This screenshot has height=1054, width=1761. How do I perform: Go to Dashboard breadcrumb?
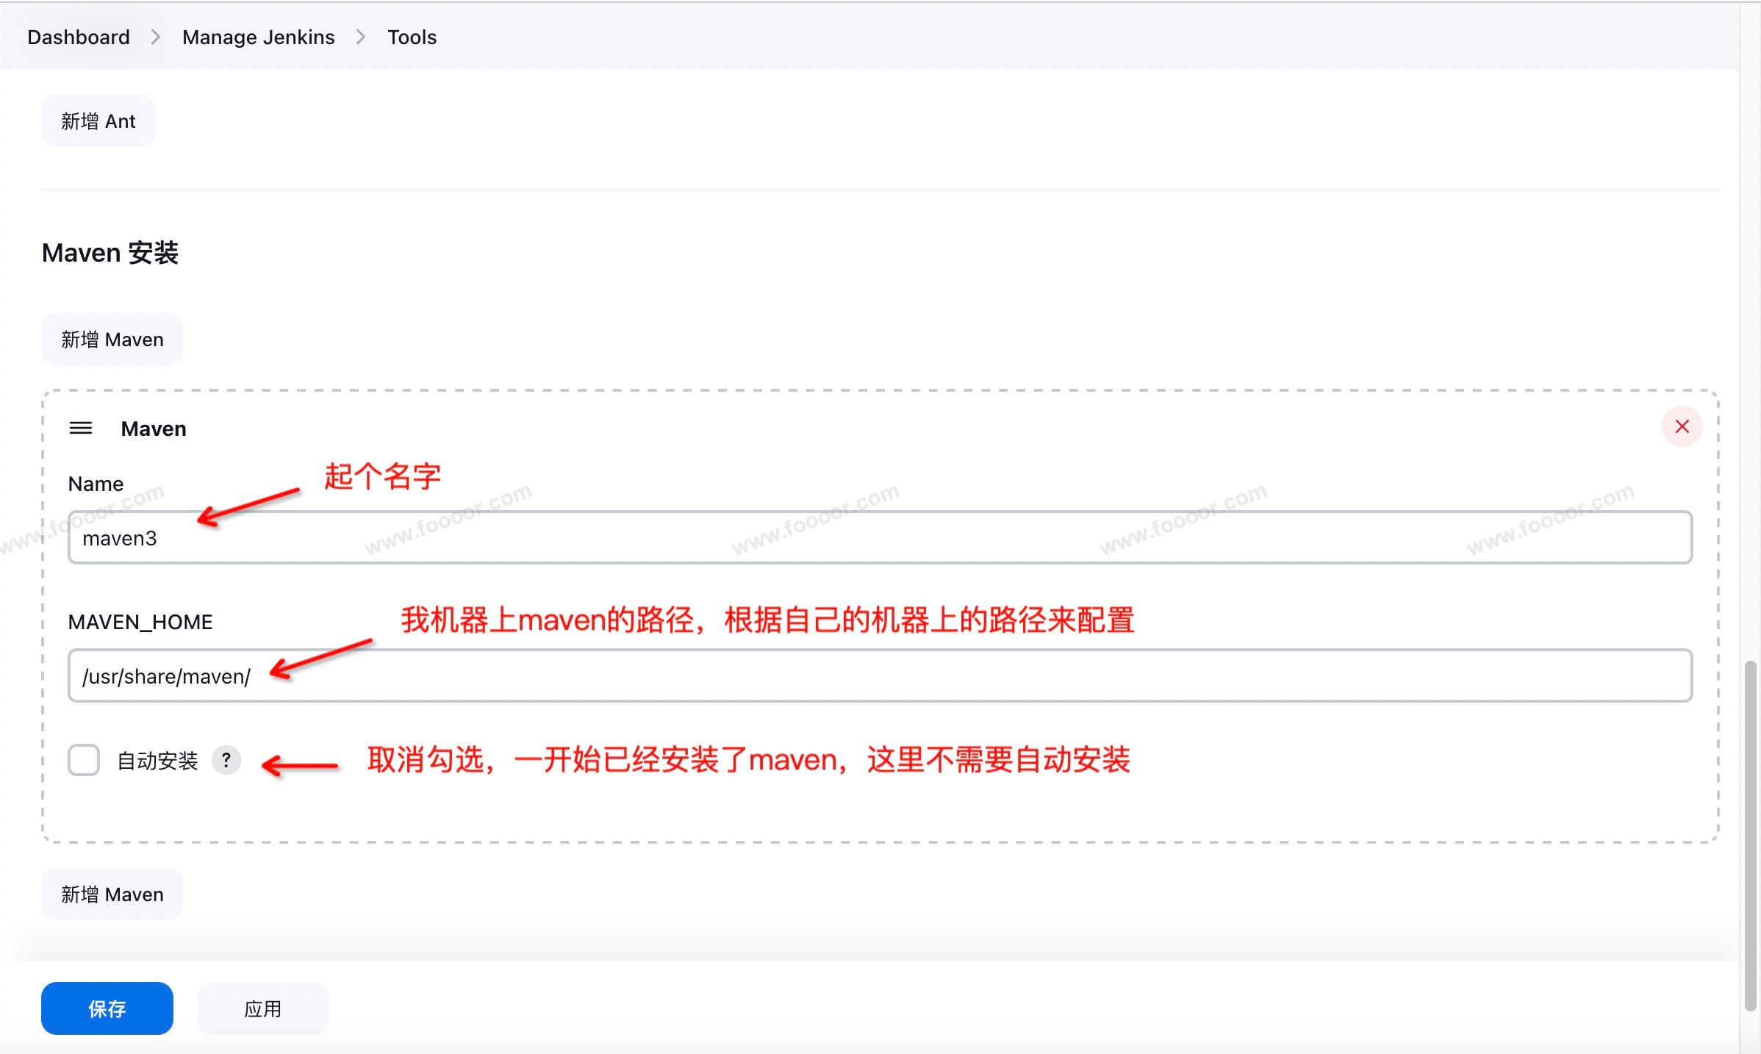pyautogui.click(x=79, y=37)
